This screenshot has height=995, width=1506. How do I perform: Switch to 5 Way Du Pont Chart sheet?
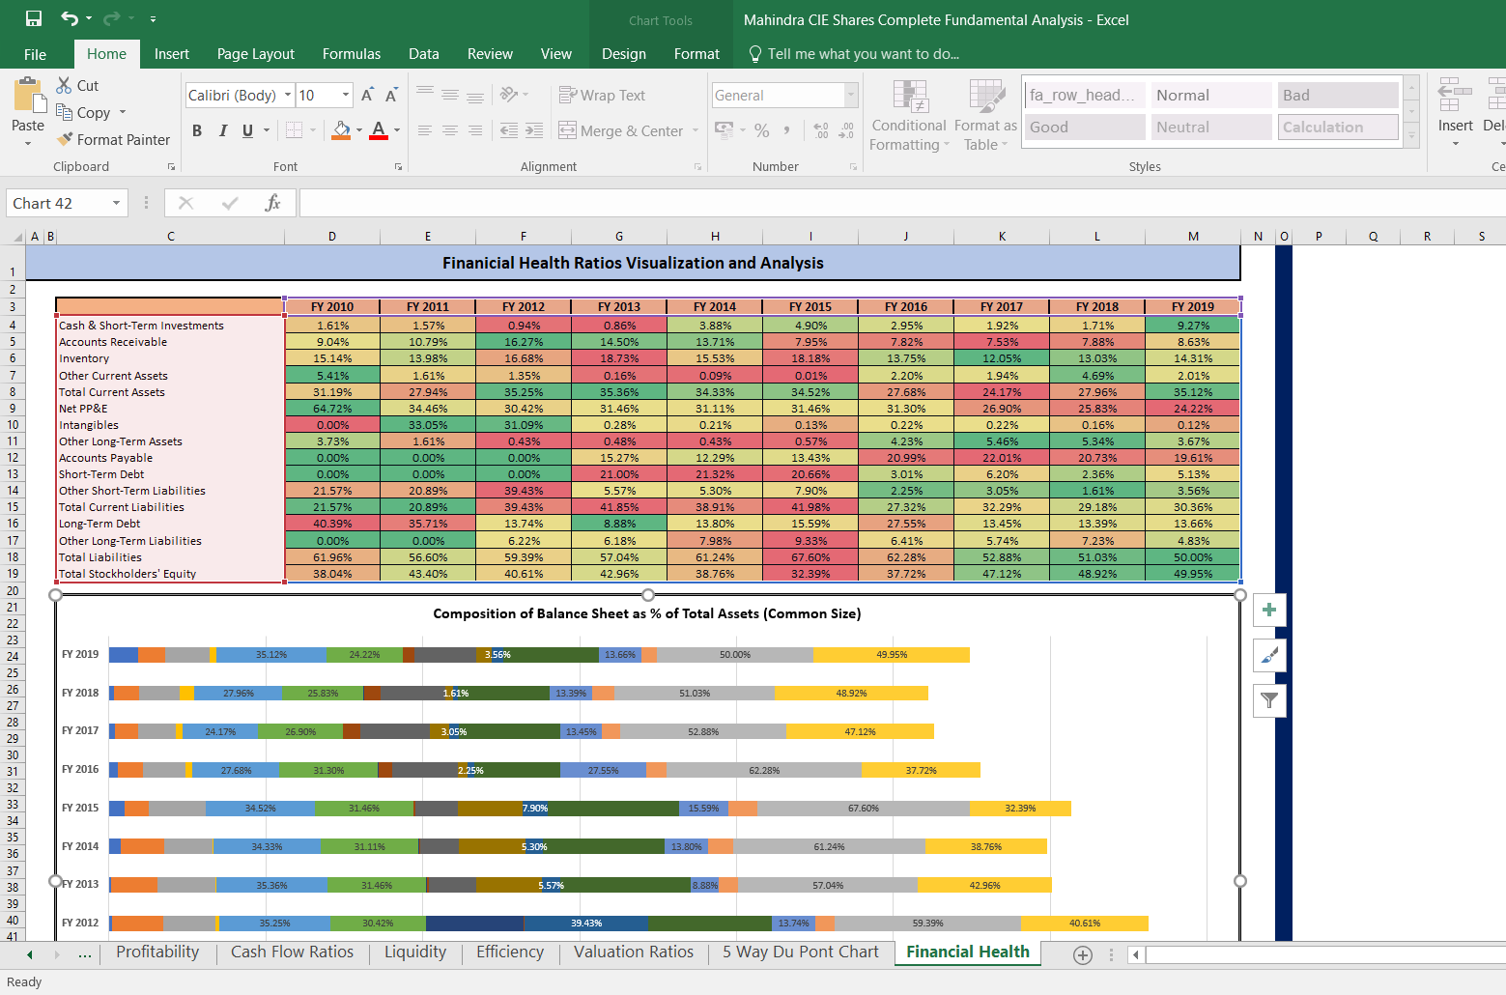pos(801,952)
